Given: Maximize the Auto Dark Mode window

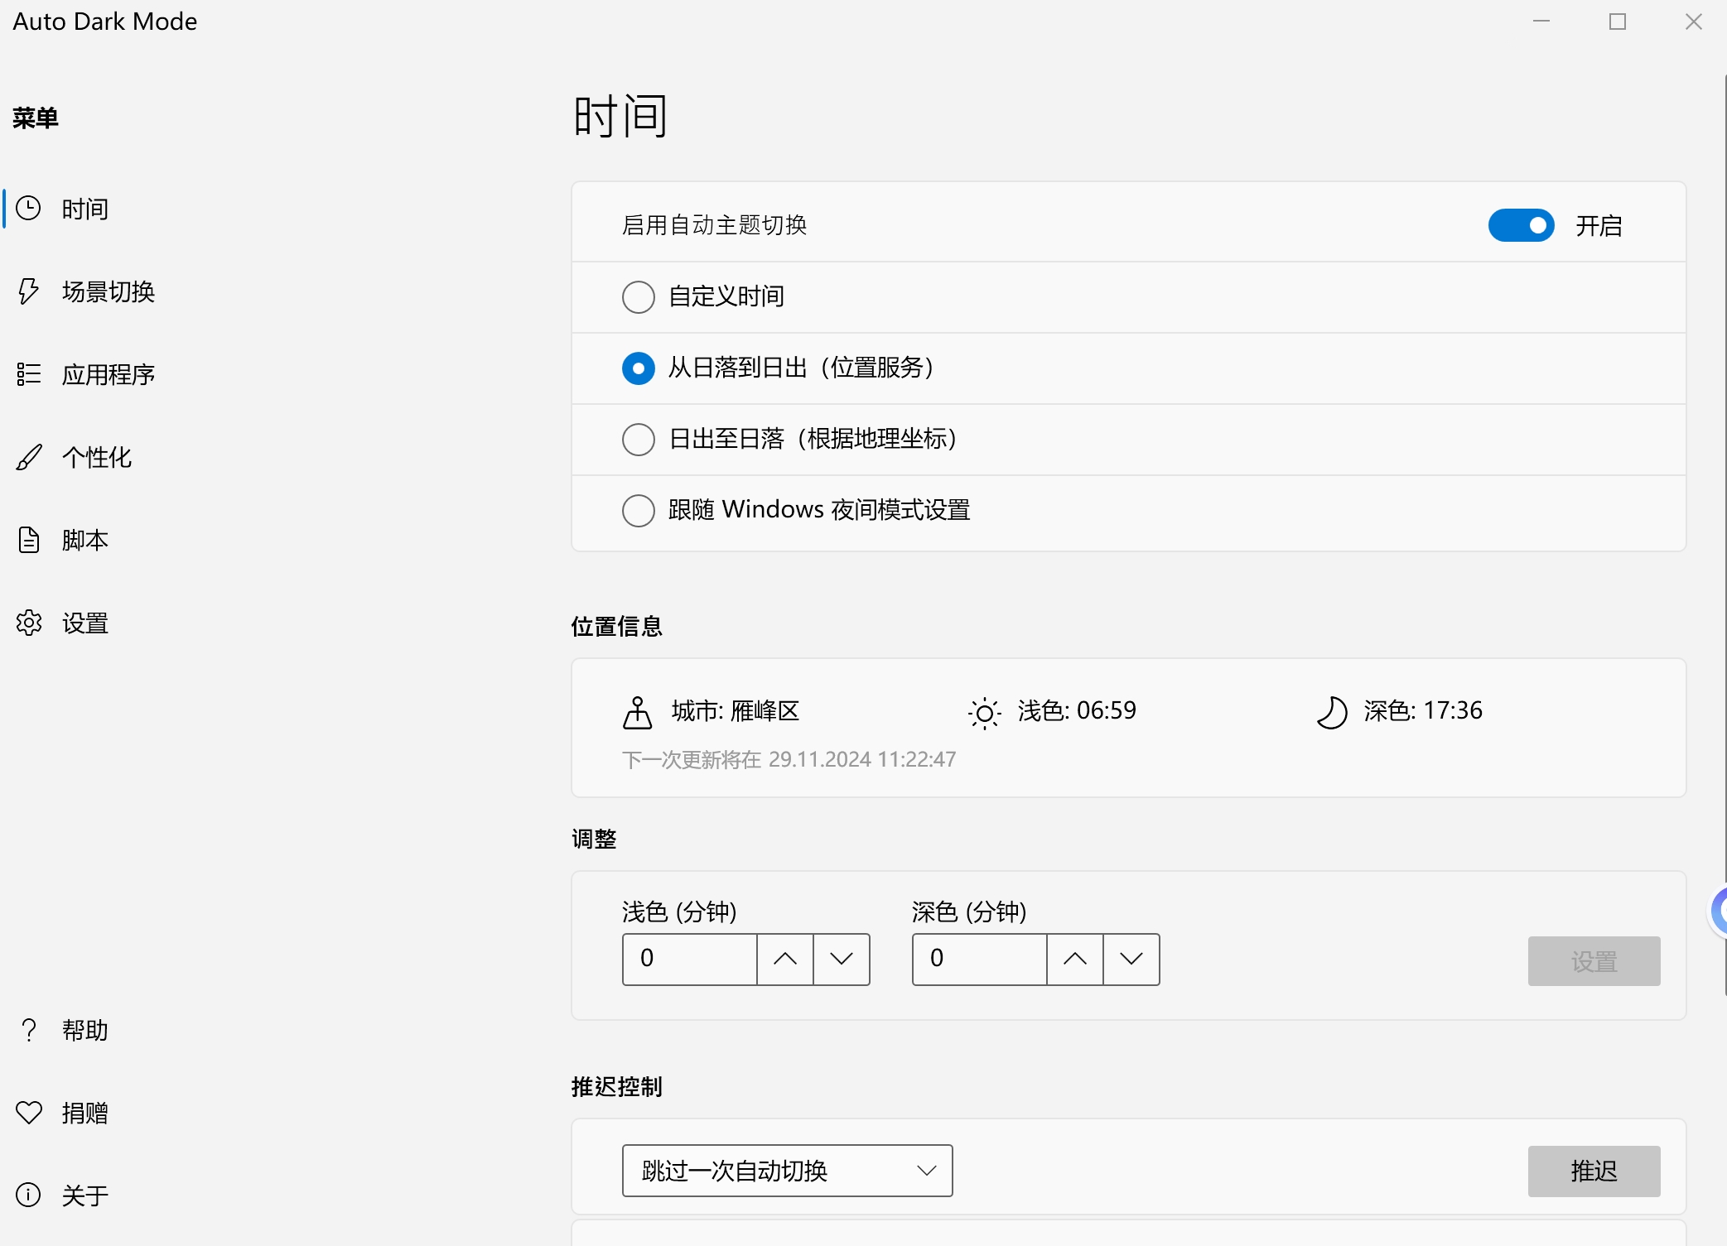Looking at the screenshot, I should click(1617, 22).
